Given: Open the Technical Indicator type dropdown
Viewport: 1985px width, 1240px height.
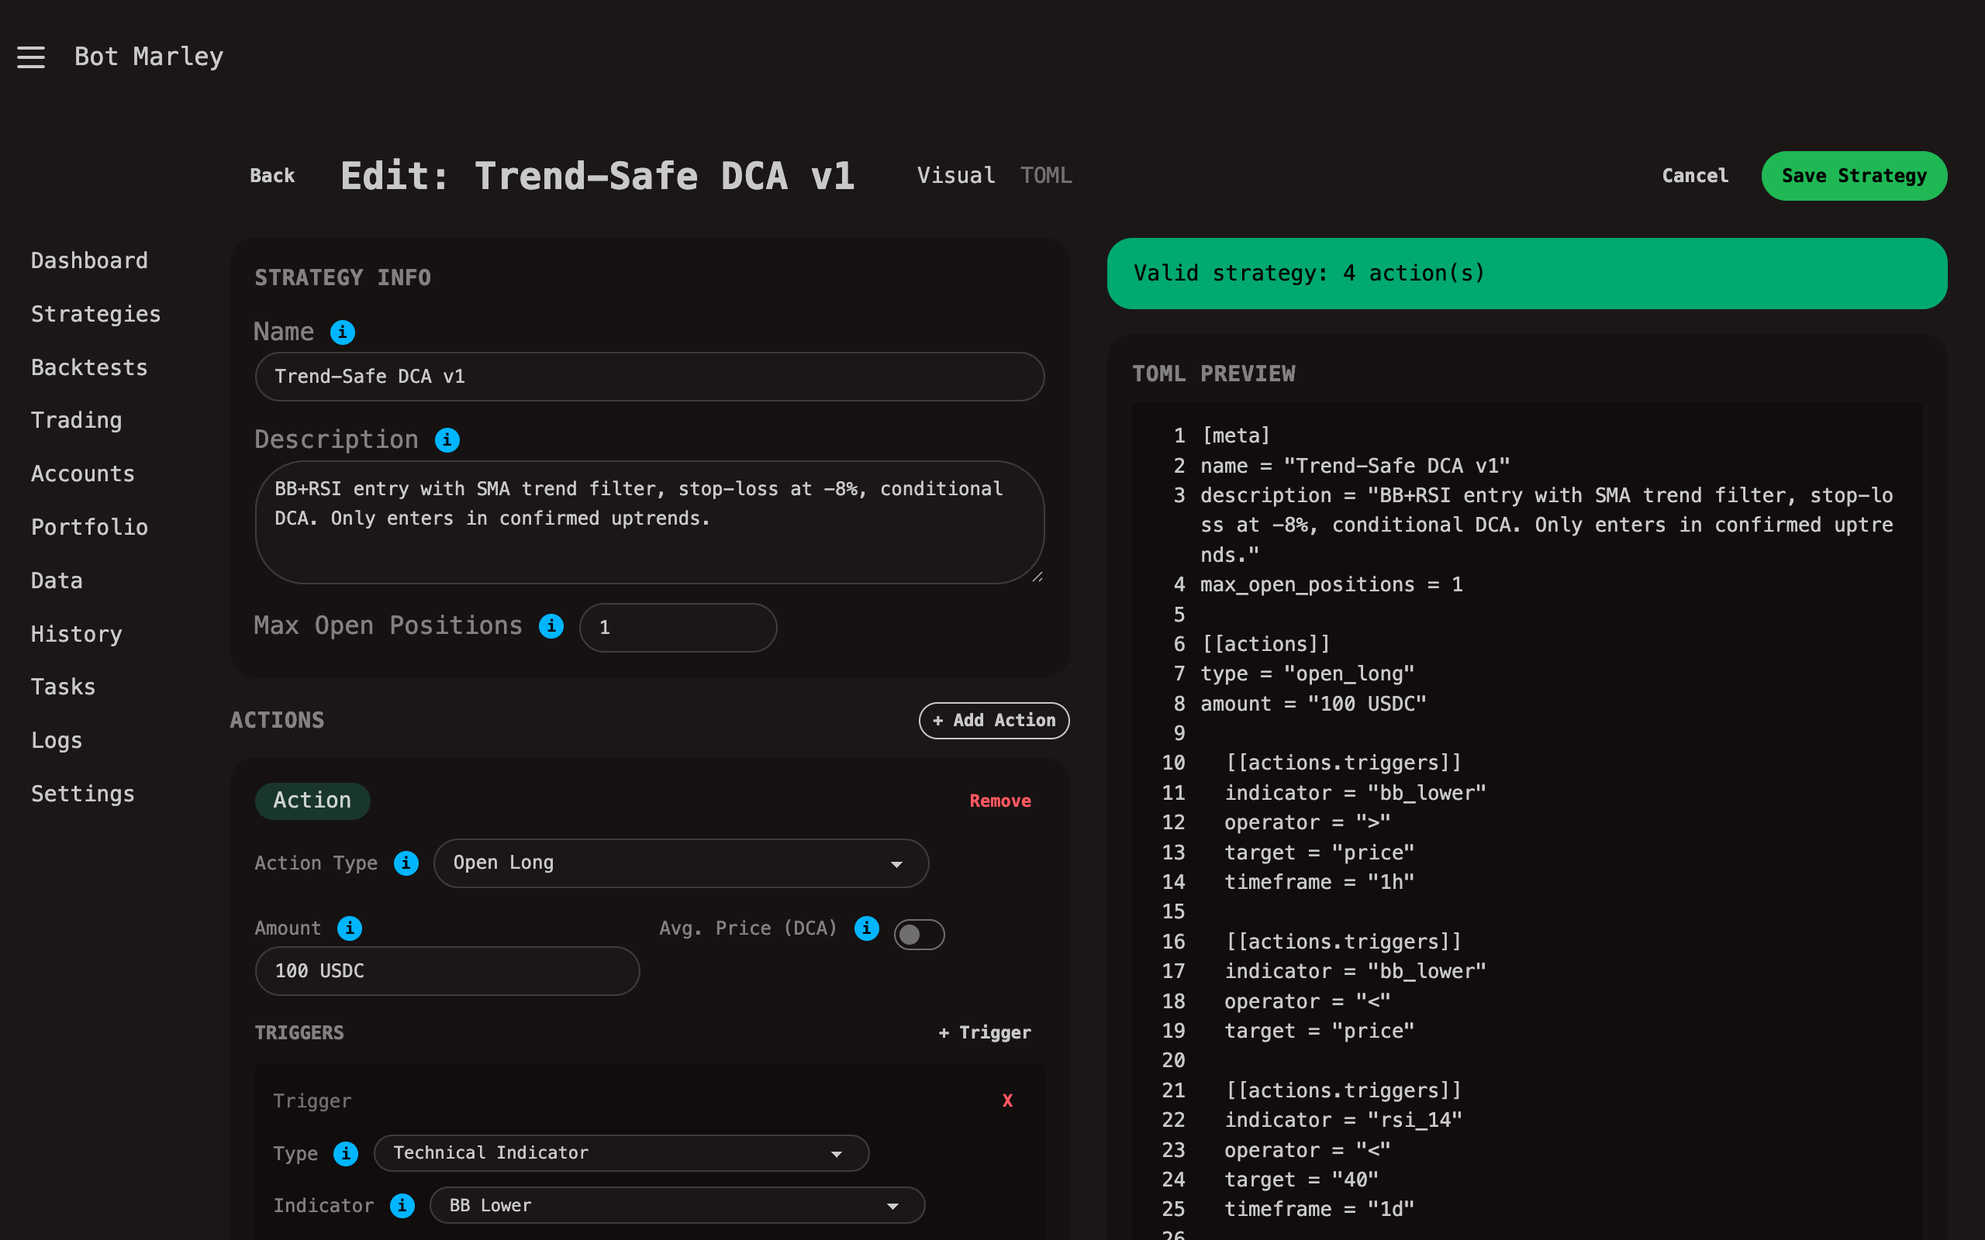Looking at the screenshot, I should [620, 1153].
